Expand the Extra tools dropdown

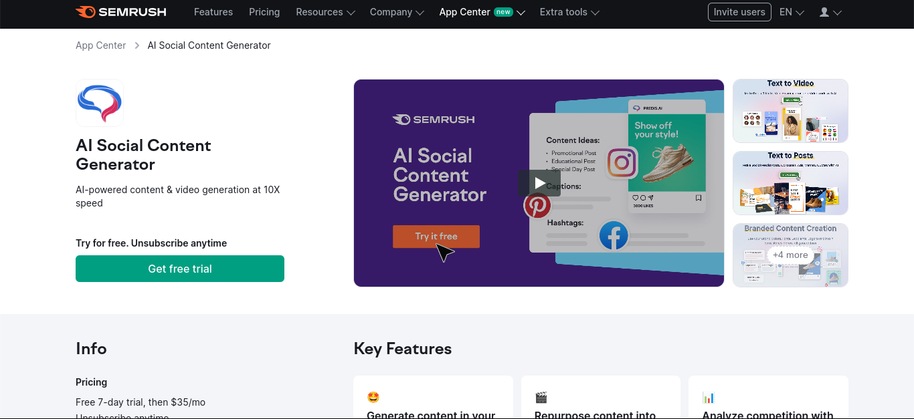click(569, 12)
